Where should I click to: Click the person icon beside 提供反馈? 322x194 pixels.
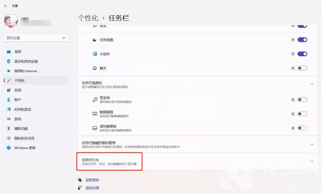80,188
